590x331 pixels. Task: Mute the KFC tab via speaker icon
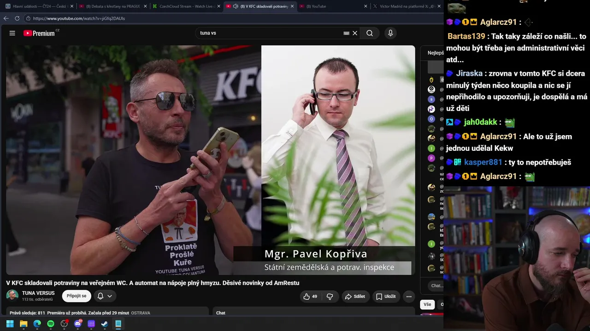tap(236, 6)
